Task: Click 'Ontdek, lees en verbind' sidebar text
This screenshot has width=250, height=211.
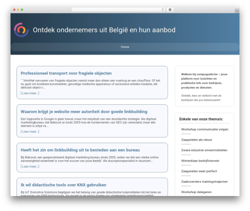Action: click(x=201, y=98)
